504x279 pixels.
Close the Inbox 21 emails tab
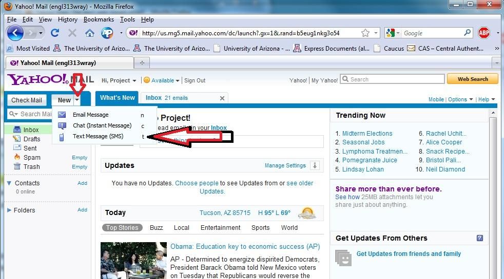point(222,98)
